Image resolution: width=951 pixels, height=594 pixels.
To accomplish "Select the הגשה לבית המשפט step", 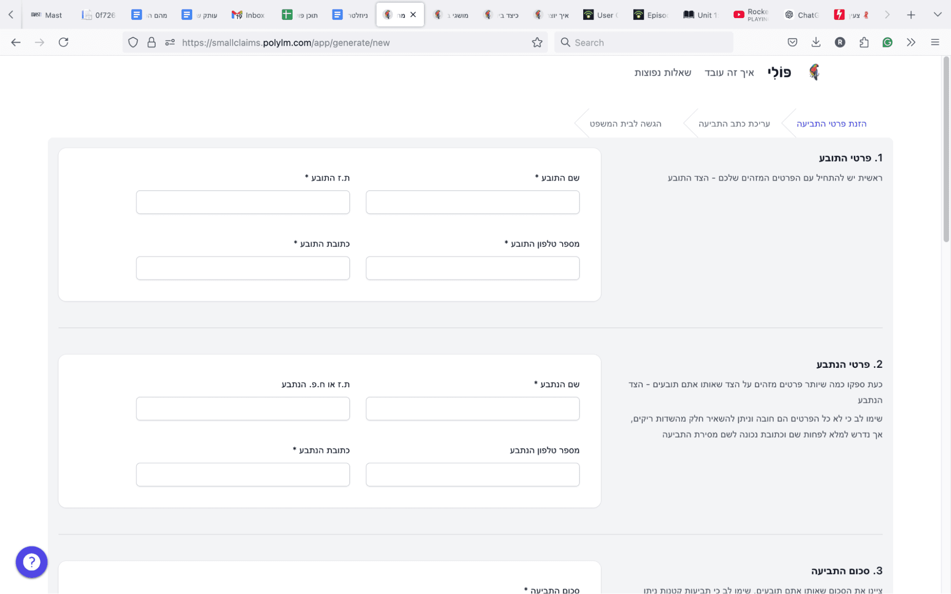I will point(626,124).
